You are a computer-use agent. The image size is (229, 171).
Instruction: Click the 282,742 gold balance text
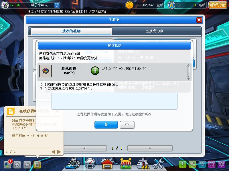[x=147, y=5]
